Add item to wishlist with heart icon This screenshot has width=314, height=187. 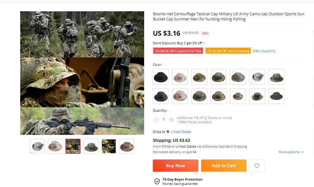point(257,166)
